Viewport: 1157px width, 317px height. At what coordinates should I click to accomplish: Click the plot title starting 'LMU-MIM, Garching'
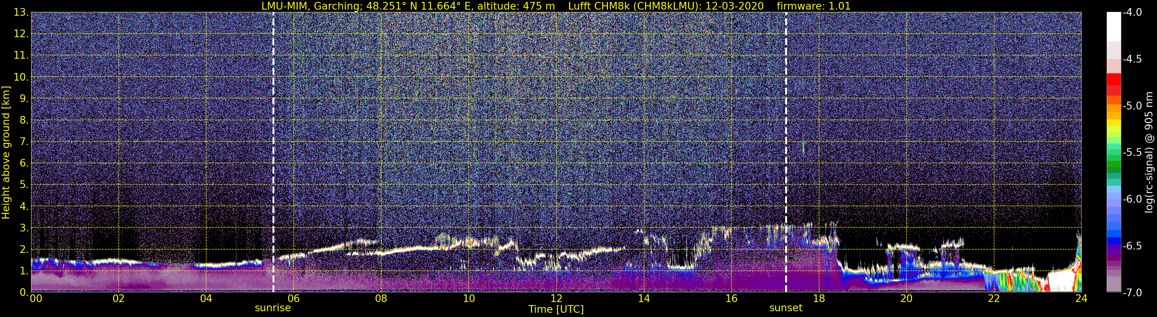pyautogui.click(x=556, y=6)
